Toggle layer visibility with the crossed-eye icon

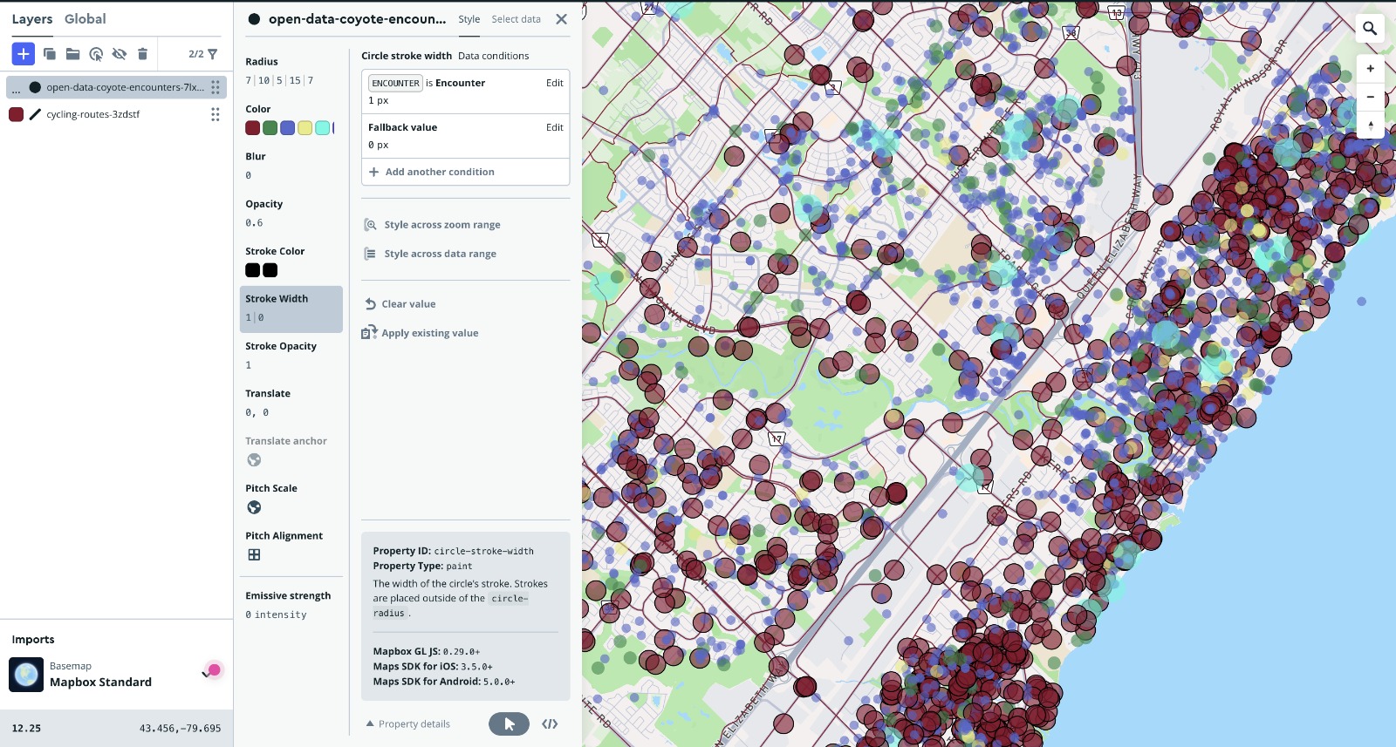[x=120, y=54]
